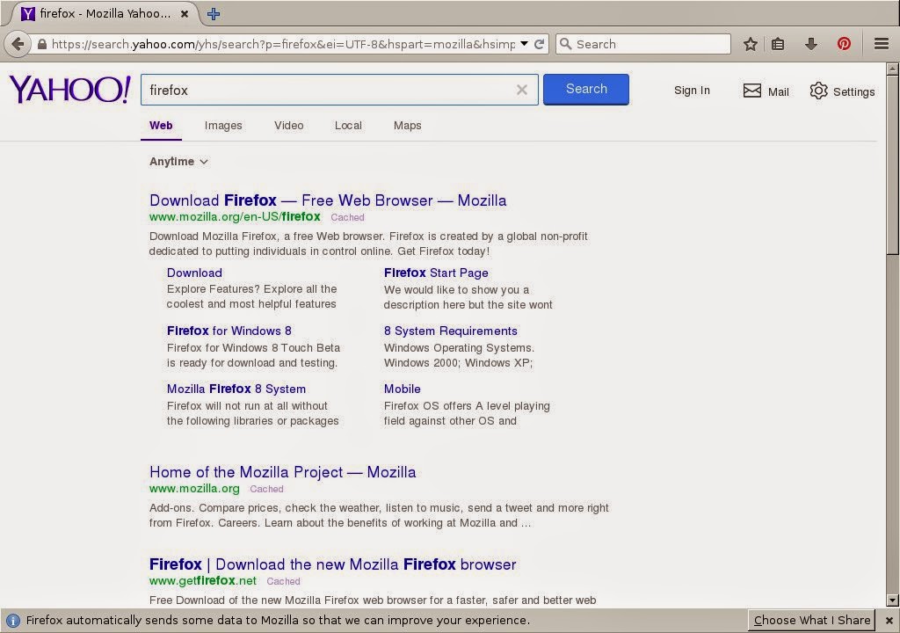Open the www.mozilla.org green URL
The height and width of the screenshot is (633, 900).
tap(194, 488)
